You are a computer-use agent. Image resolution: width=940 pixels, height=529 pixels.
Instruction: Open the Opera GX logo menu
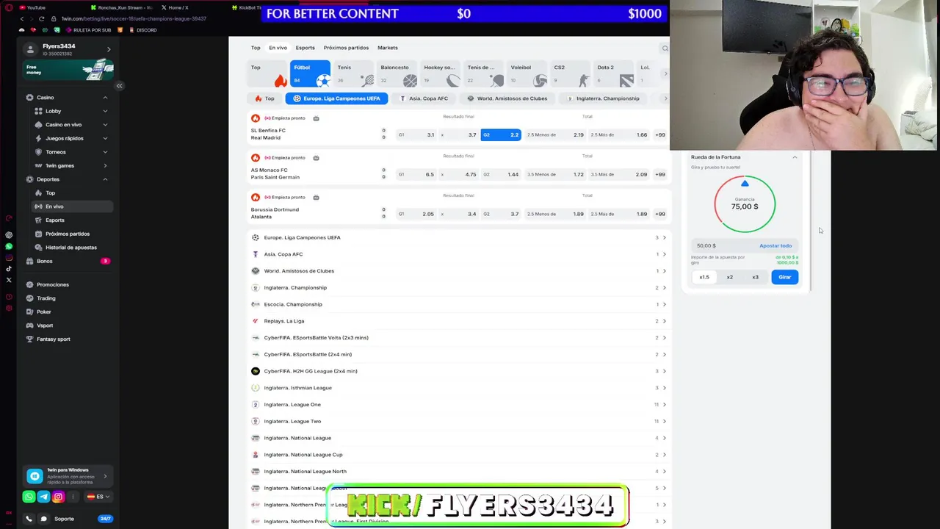click(8, 7)
